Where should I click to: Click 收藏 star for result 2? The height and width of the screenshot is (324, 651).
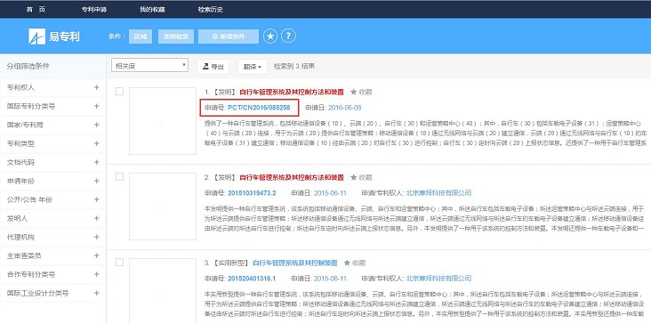(x=361, y=177)
